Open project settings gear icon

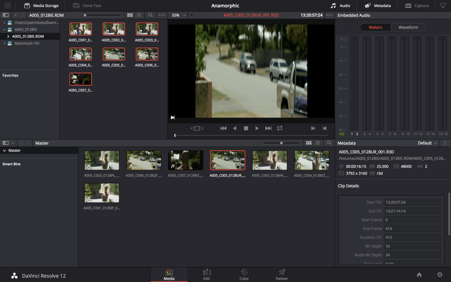click(440, 275)
